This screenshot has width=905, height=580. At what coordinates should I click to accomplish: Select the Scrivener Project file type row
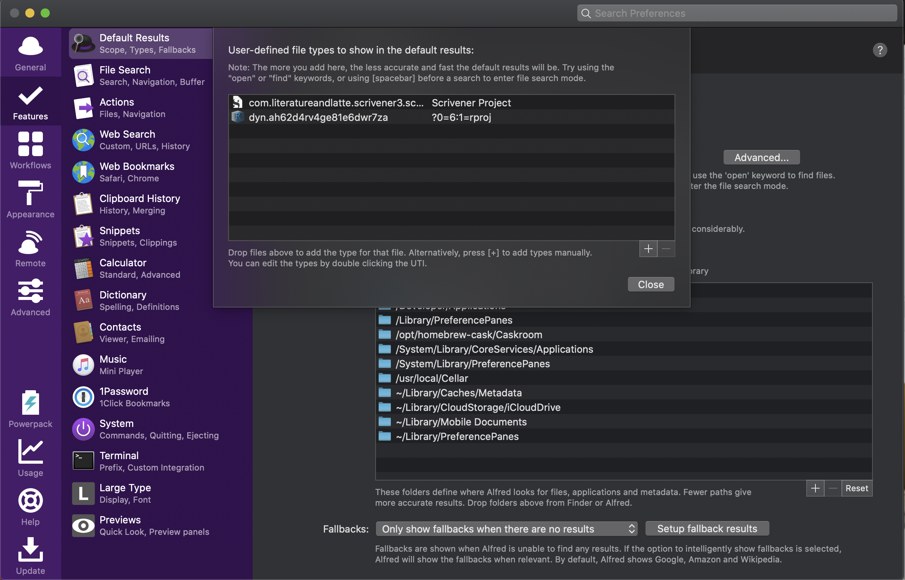451,103
